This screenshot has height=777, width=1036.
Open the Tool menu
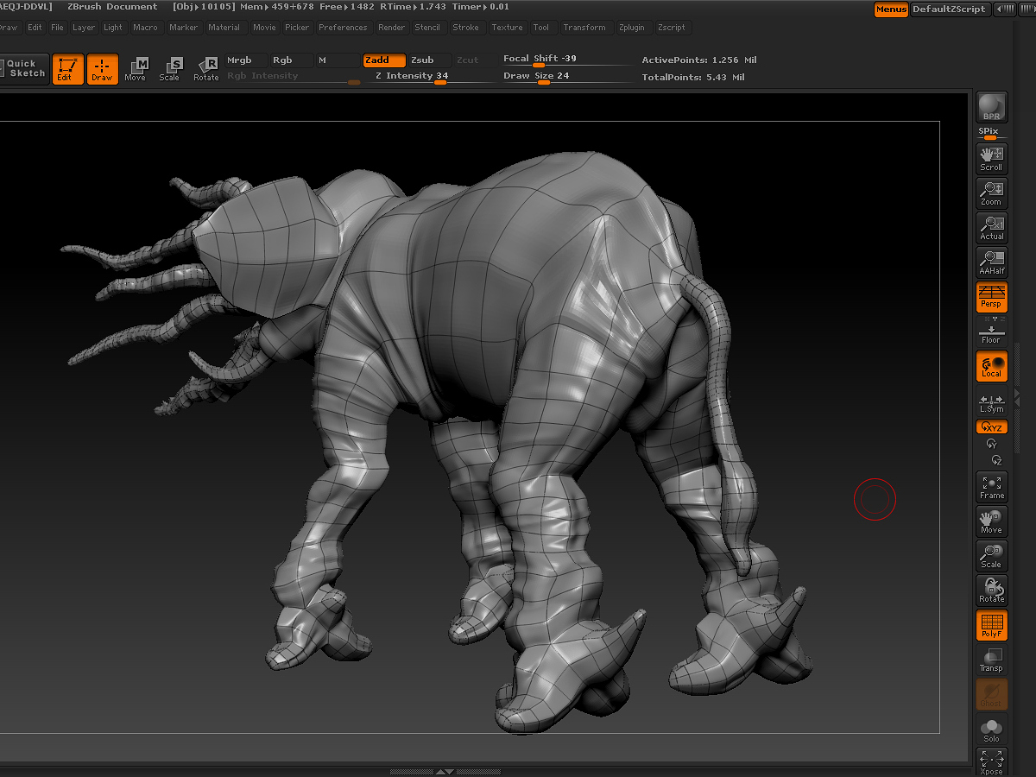point(540,28)
